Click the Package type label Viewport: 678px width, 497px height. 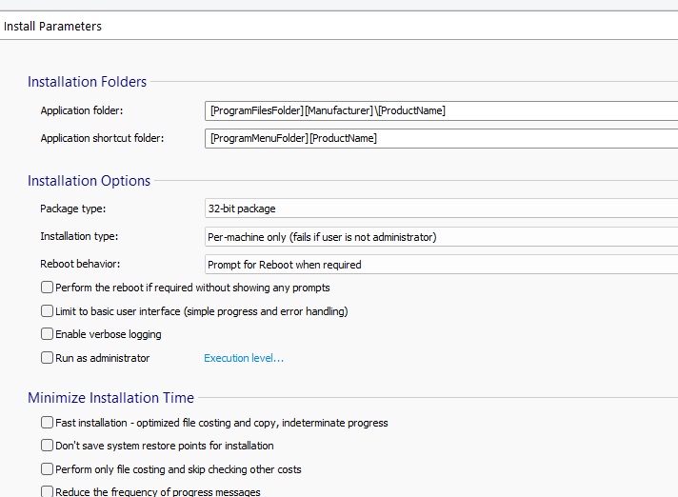pyautogui.click(x=72, y=209)
